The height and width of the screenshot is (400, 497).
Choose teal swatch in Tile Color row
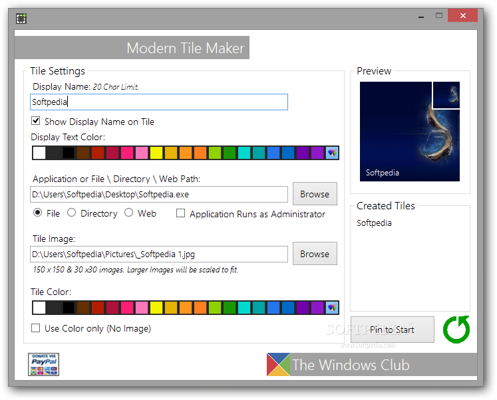259,308
